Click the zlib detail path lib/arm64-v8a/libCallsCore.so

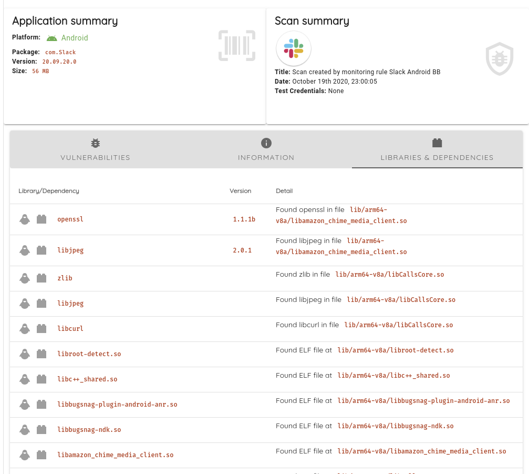(x=390, y=274)
